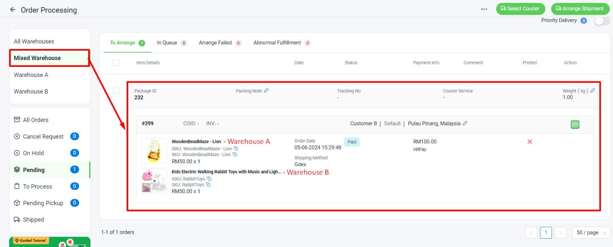Image resolution: width=613 pixels, height=247 pixels.
Task: Click the pencil icon to edit Packing Note
Action: coord(267,90)
